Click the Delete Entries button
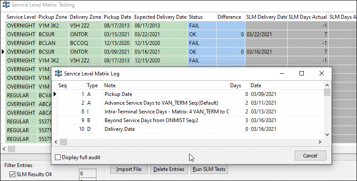The width and height of the screenshot is (357, 181). [x=169, y=169]
